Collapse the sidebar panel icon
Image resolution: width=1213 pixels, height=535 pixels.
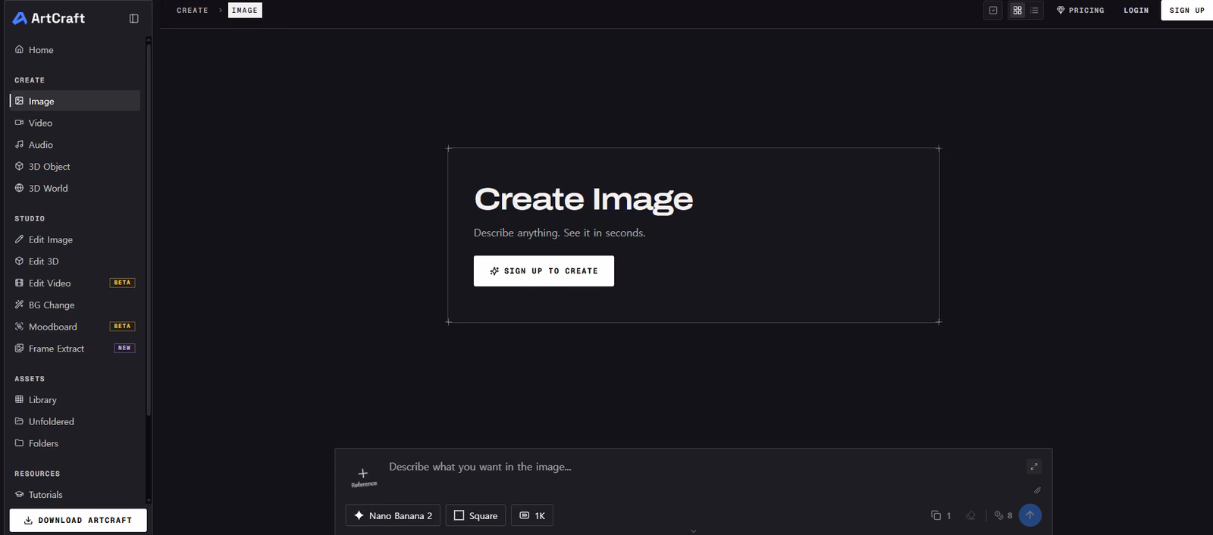point(134,18)
